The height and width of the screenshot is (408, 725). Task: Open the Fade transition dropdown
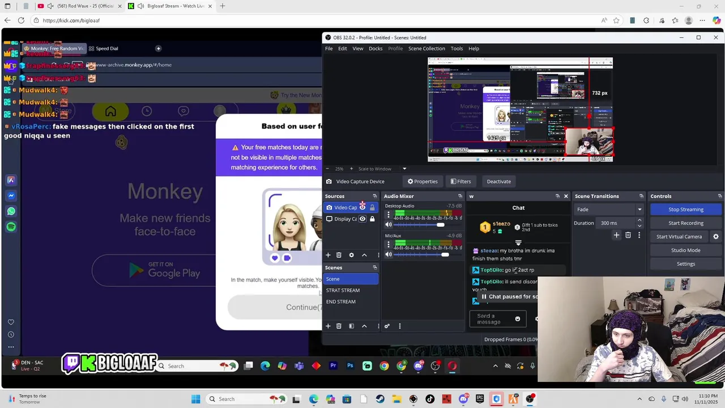(x=609, y=210)
